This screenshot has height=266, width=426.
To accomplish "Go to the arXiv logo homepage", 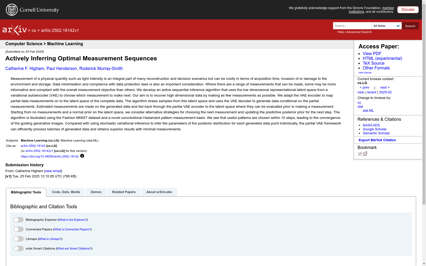I will (15, 30).
